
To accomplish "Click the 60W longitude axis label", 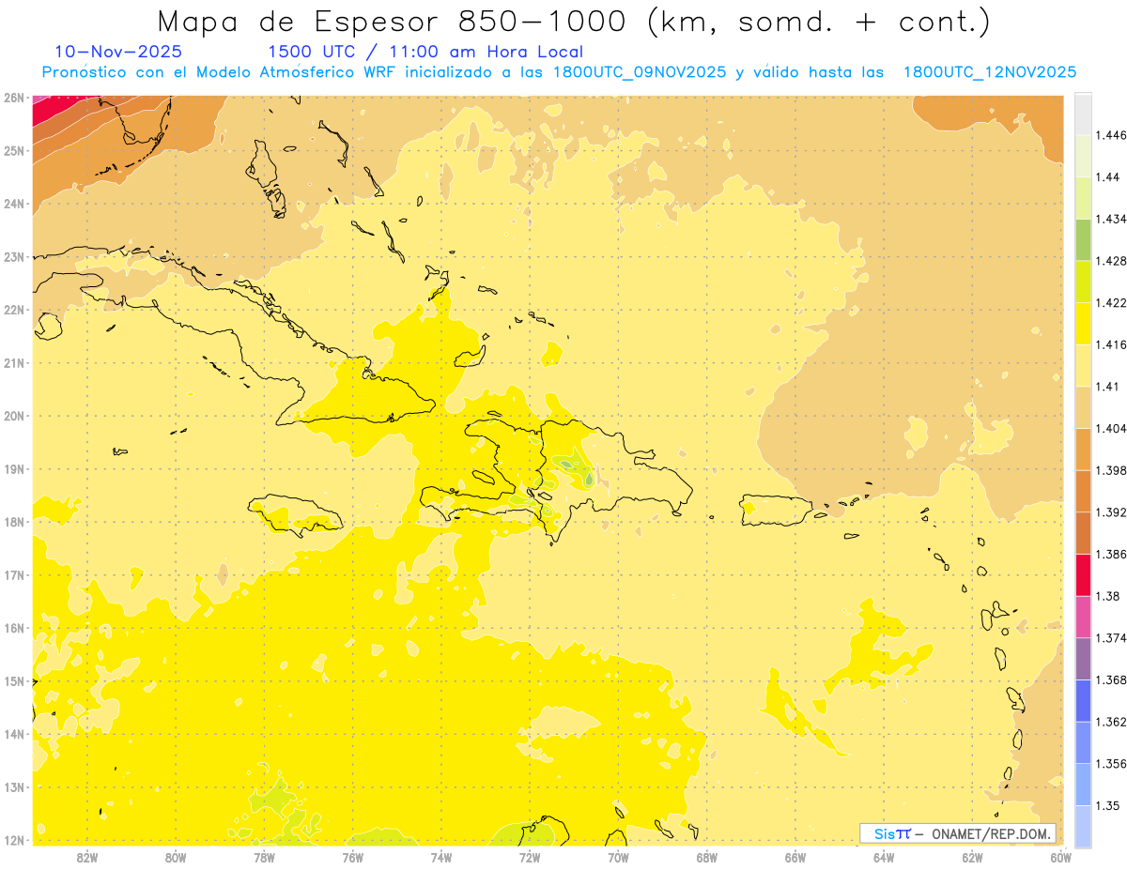I will [1061, 857].
